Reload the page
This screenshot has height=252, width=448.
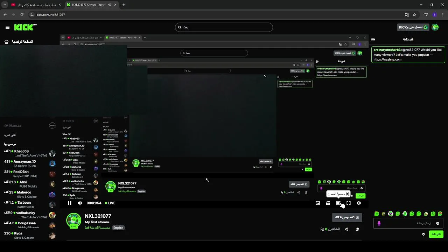(22, 15)
